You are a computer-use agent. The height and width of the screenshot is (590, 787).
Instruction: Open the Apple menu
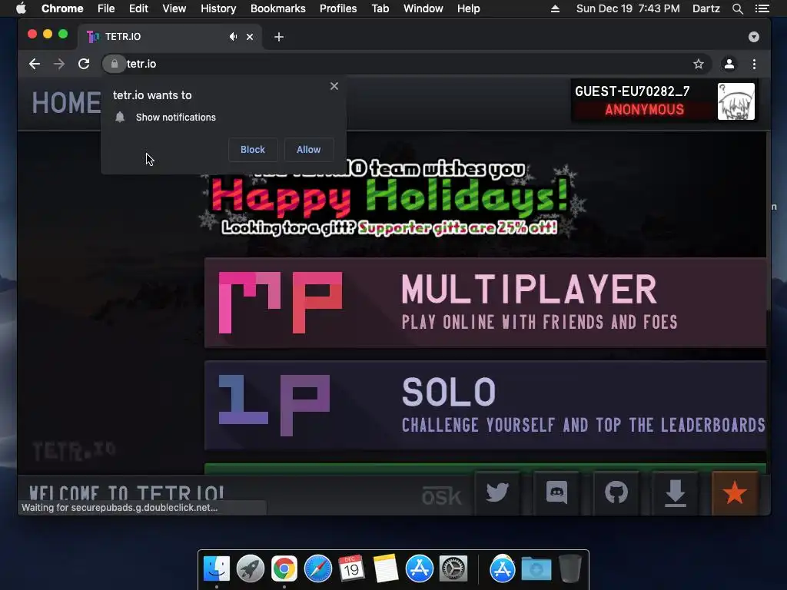pyautogui.click(x=21, y=8)
